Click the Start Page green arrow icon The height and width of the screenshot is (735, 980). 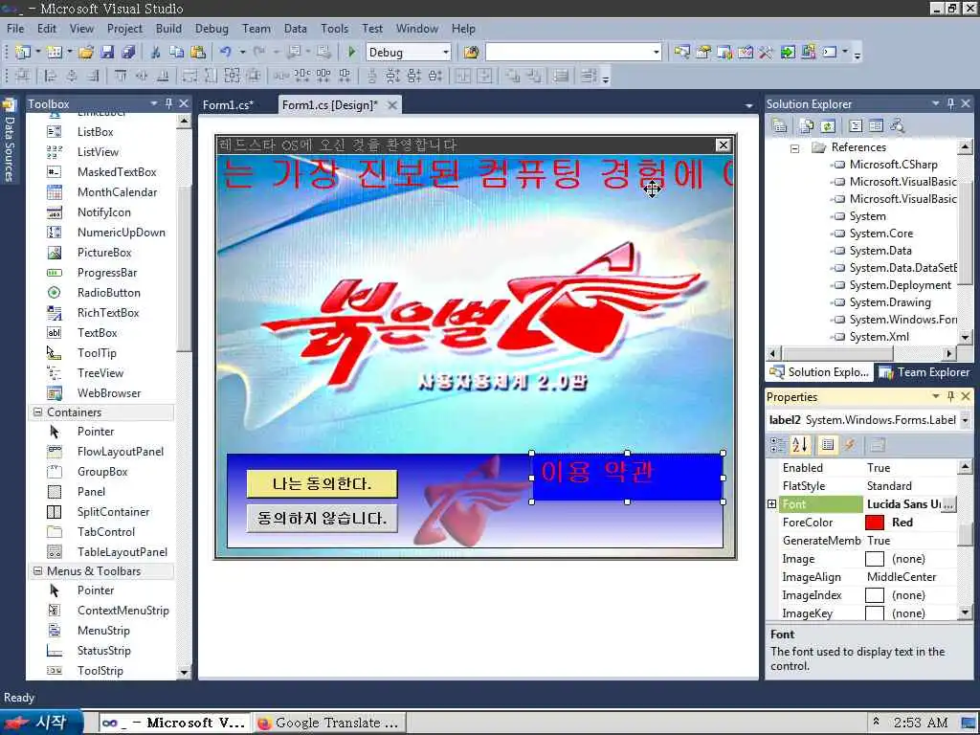pyautogui.click(x=788, y=53)
